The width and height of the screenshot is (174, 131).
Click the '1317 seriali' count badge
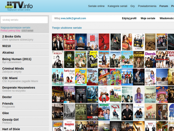point(27,31)
